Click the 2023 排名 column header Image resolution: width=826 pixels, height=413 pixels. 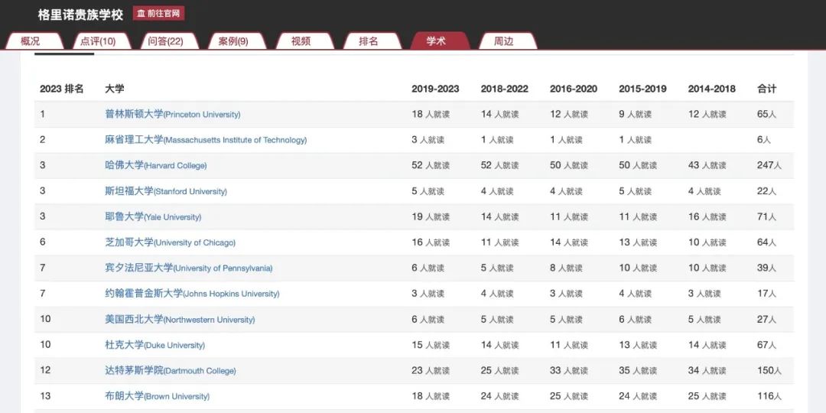coord(62,89)
